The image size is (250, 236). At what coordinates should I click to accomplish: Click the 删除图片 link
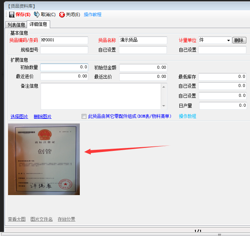click(x=42, y=117)
